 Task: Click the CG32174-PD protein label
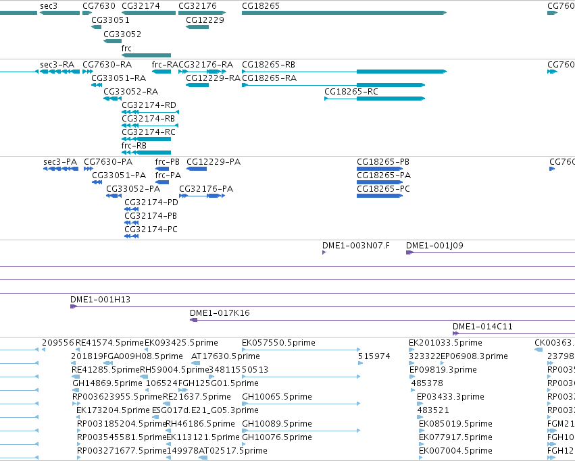(151, 202)
